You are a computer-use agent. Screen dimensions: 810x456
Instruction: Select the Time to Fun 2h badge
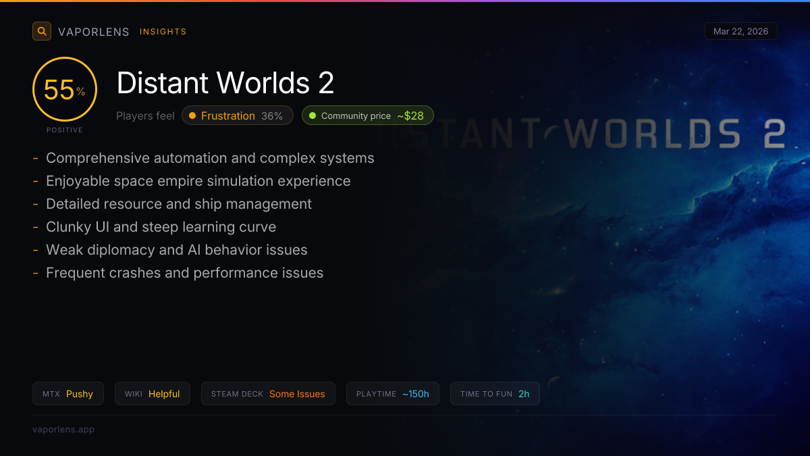tap(495, 394)
